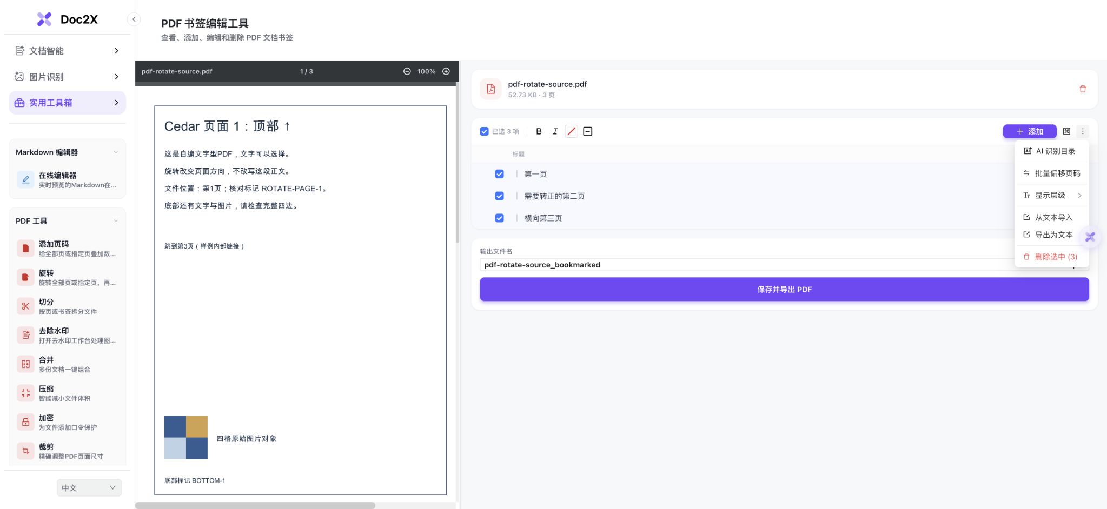This screenshot has height=509, width=1107.
Task: Open the red text color picker
Action: pos(571,131)
